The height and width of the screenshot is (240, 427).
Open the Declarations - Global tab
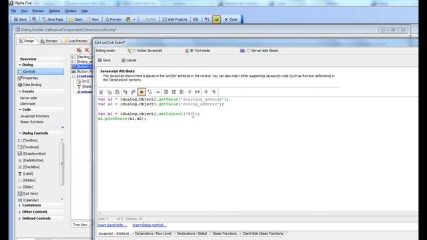(191, 233)
